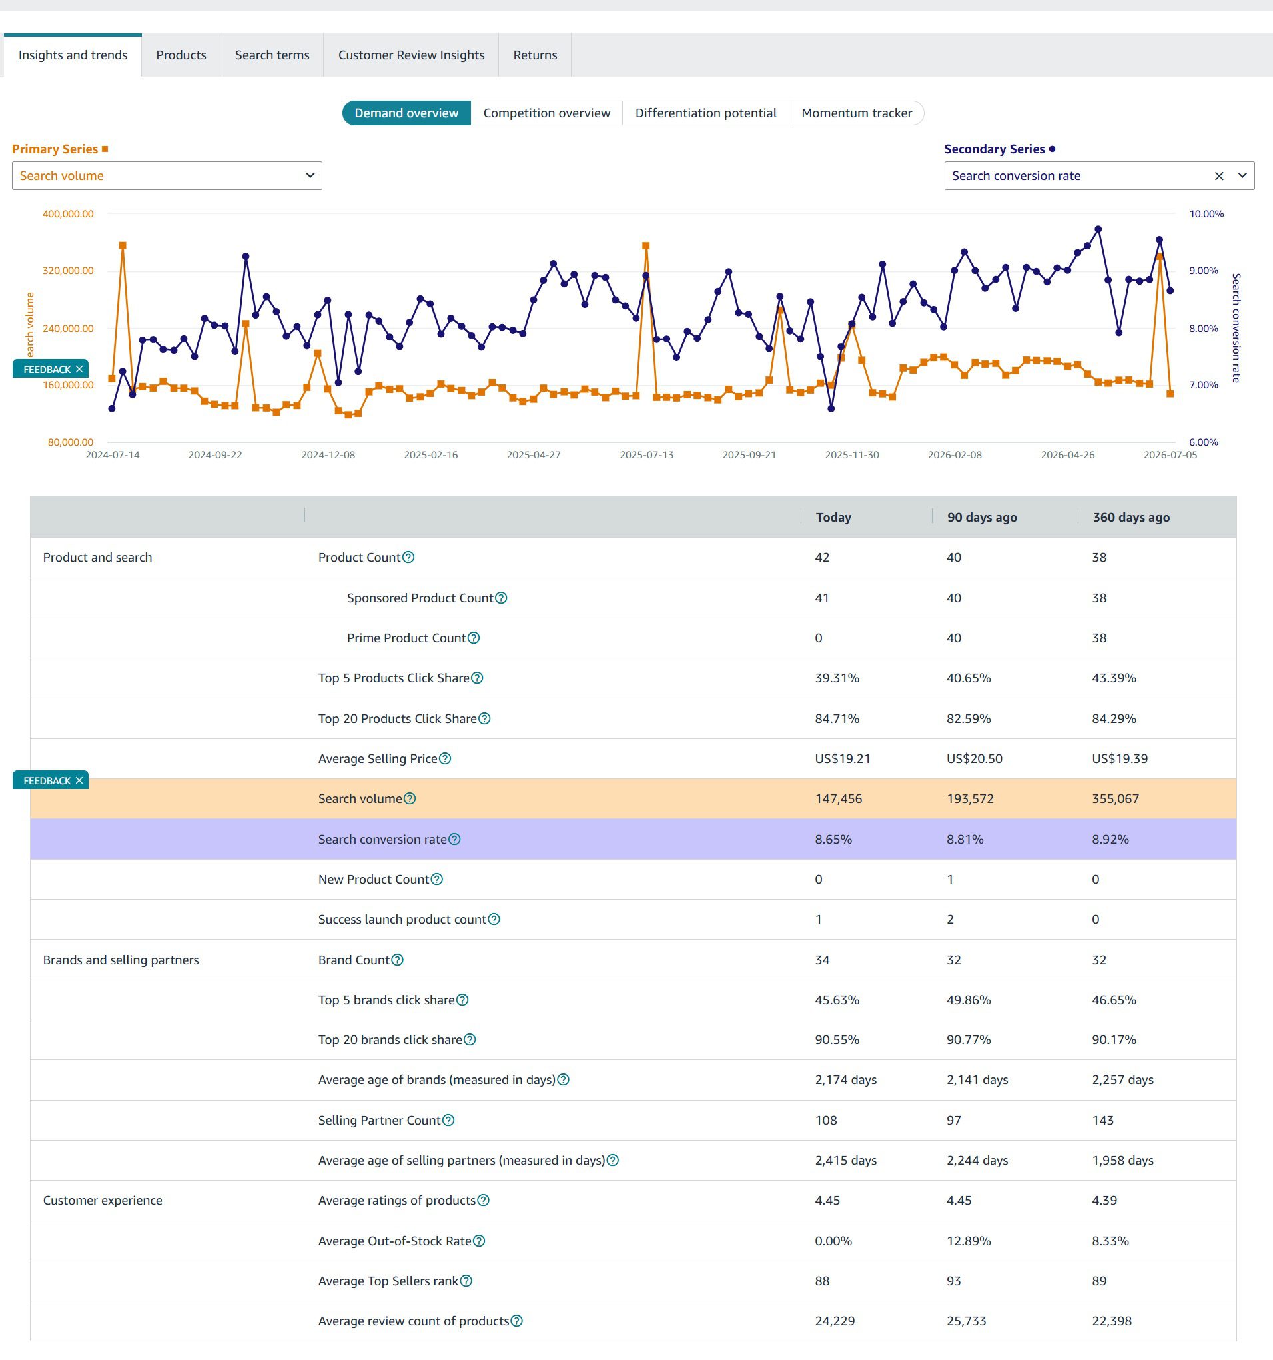Click help icon next to Top 5 Products Click Share
The width and height of the screenshot is (1273, 1360).
tap(478, 678)
